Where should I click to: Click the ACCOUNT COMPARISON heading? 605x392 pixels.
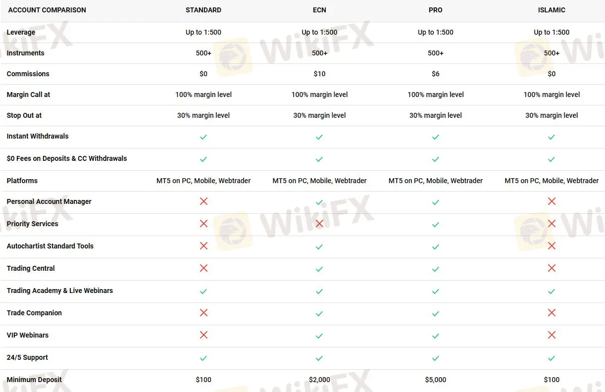click(47, 10)
